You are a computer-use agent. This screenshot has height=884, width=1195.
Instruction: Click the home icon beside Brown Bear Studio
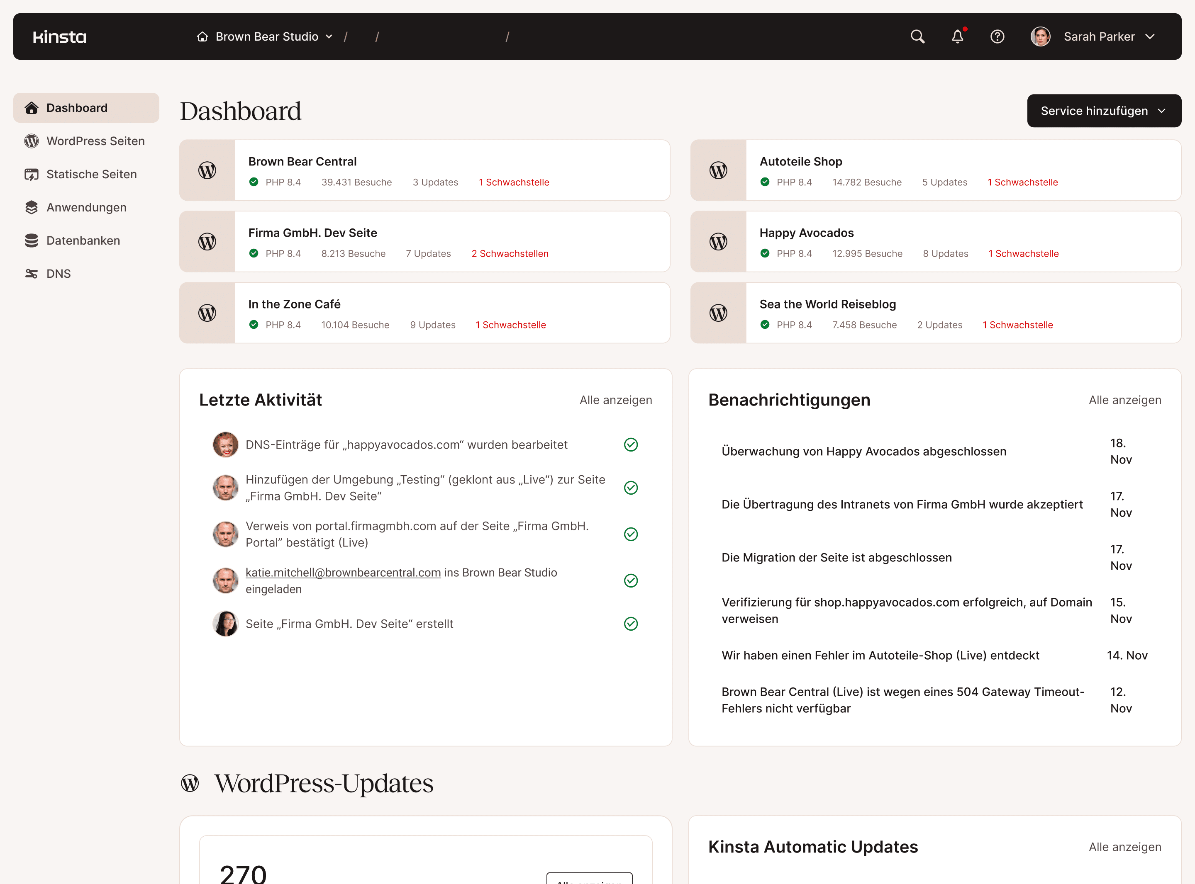[202, 36]
